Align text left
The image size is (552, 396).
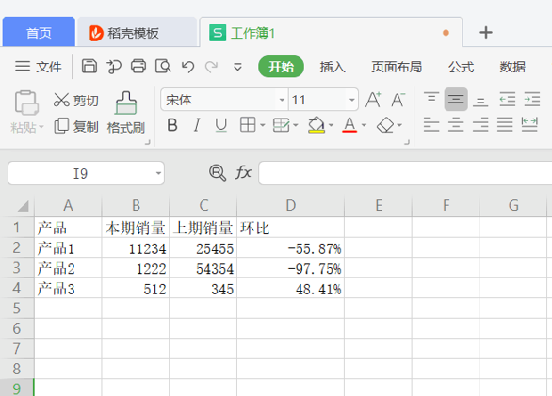(x=431, y=124)
